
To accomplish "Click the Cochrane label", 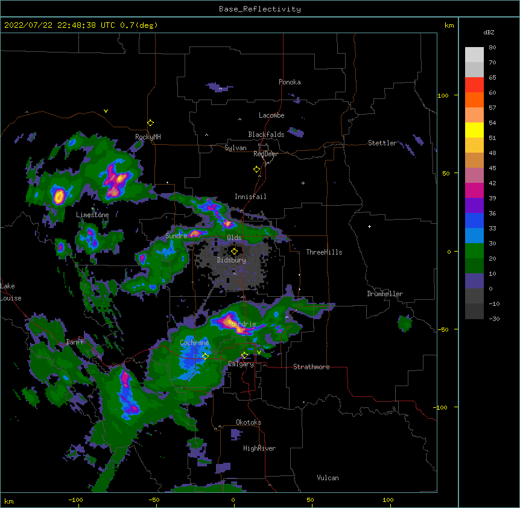I will click(194, 343).
